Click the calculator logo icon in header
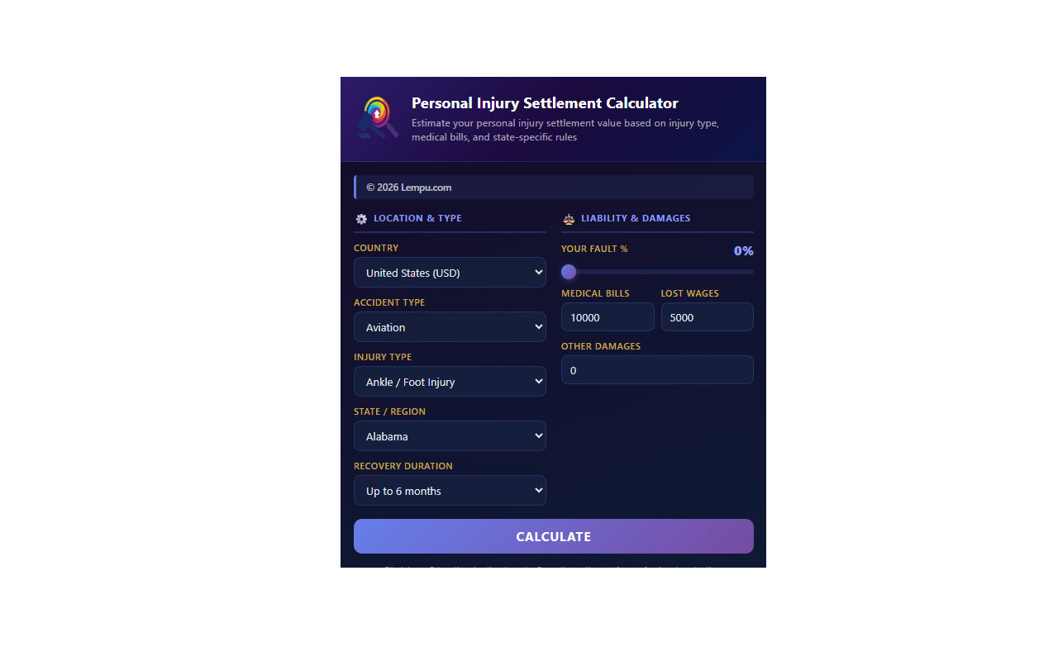Screen dimensions: 1058x661 pos(377,117)
